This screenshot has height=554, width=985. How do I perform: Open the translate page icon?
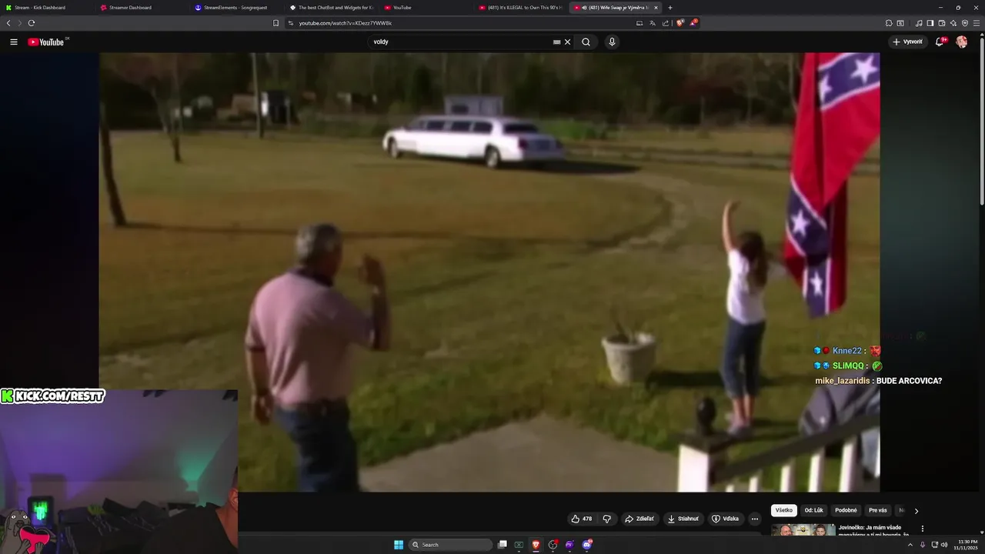[653, 23]
